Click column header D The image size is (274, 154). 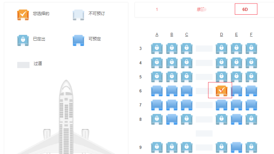221,34
